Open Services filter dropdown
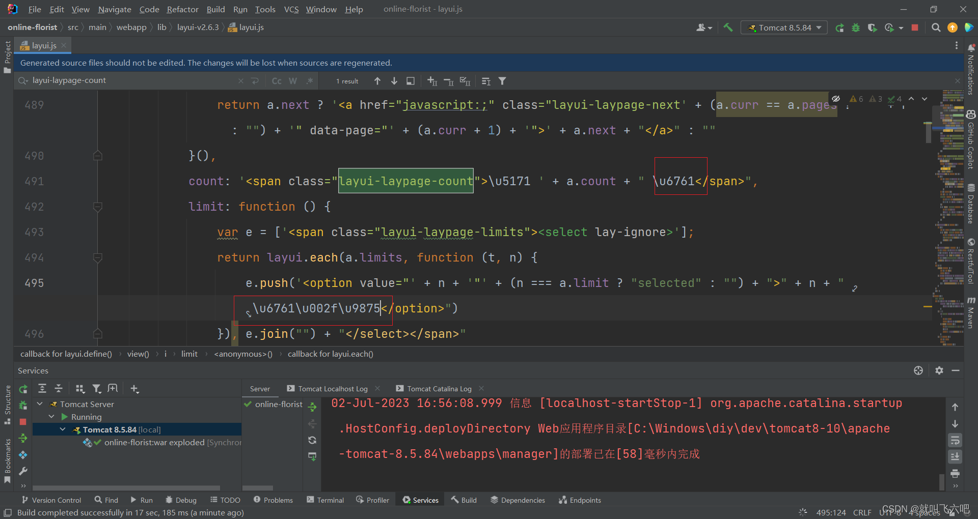Screen dimensions: 978x519 click(x=96, y=389)
